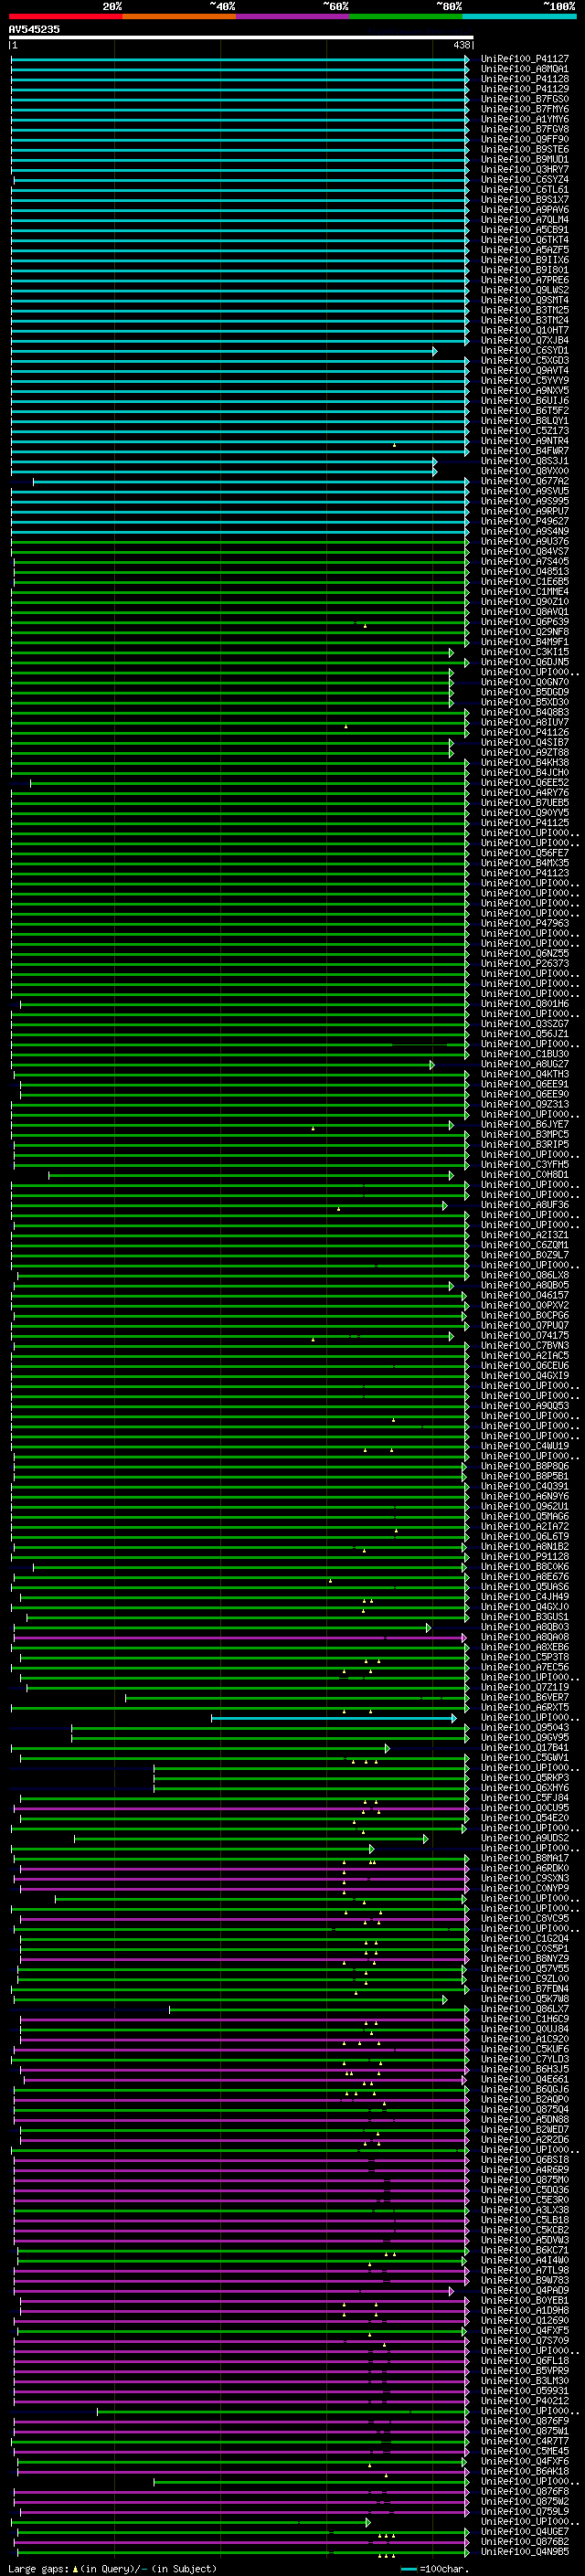Select hit label UniRef100_Q8S3J1
Viewport: 585px width, 2576px height.
(x=525, y=461)
